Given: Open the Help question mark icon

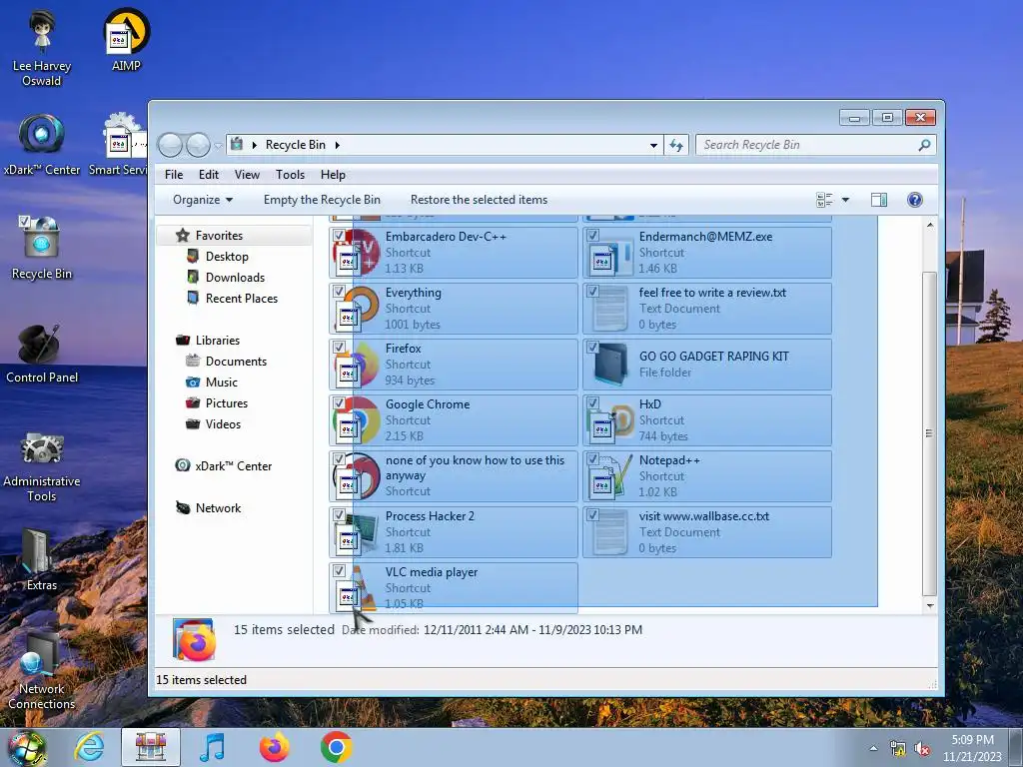Looking at the screenshot, I should click(x=915, y=200).
